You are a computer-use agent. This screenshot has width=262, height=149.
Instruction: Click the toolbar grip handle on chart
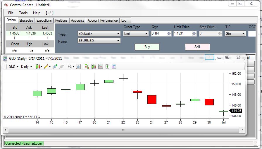pos(4,66)
